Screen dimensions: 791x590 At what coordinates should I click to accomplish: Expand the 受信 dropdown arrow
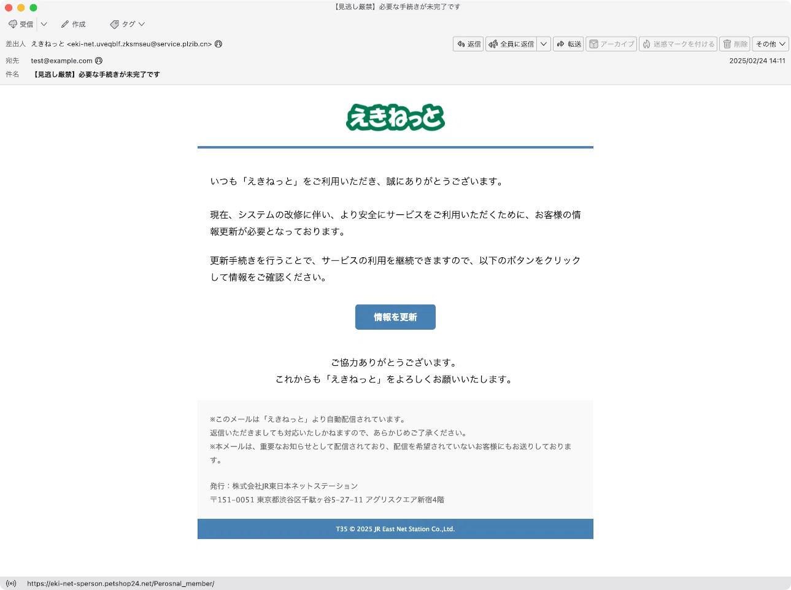[x=44, y=25]
